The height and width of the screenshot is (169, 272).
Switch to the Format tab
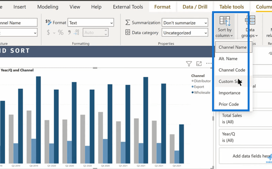point(162,7)
